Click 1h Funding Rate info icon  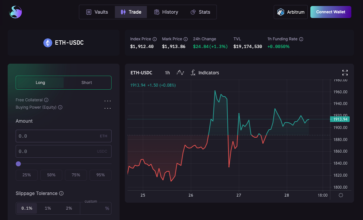point(301,39)
